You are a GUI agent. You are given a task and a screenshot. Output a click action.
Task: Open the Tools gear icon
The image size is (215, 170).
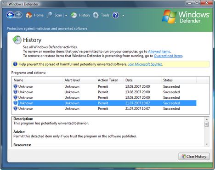pyautogui.click(x=96, y=15)
